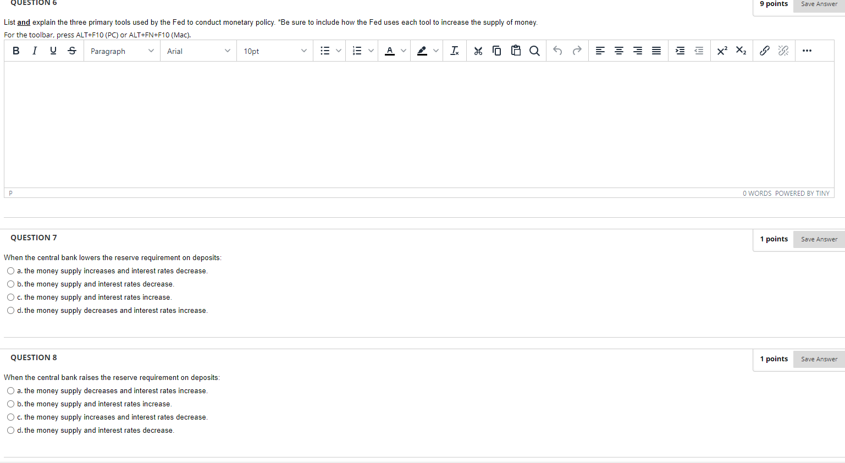This screenshot has width=845, height=463.
Task: Select Question 8 option c: money supply increases
Action: coord(11,417)
